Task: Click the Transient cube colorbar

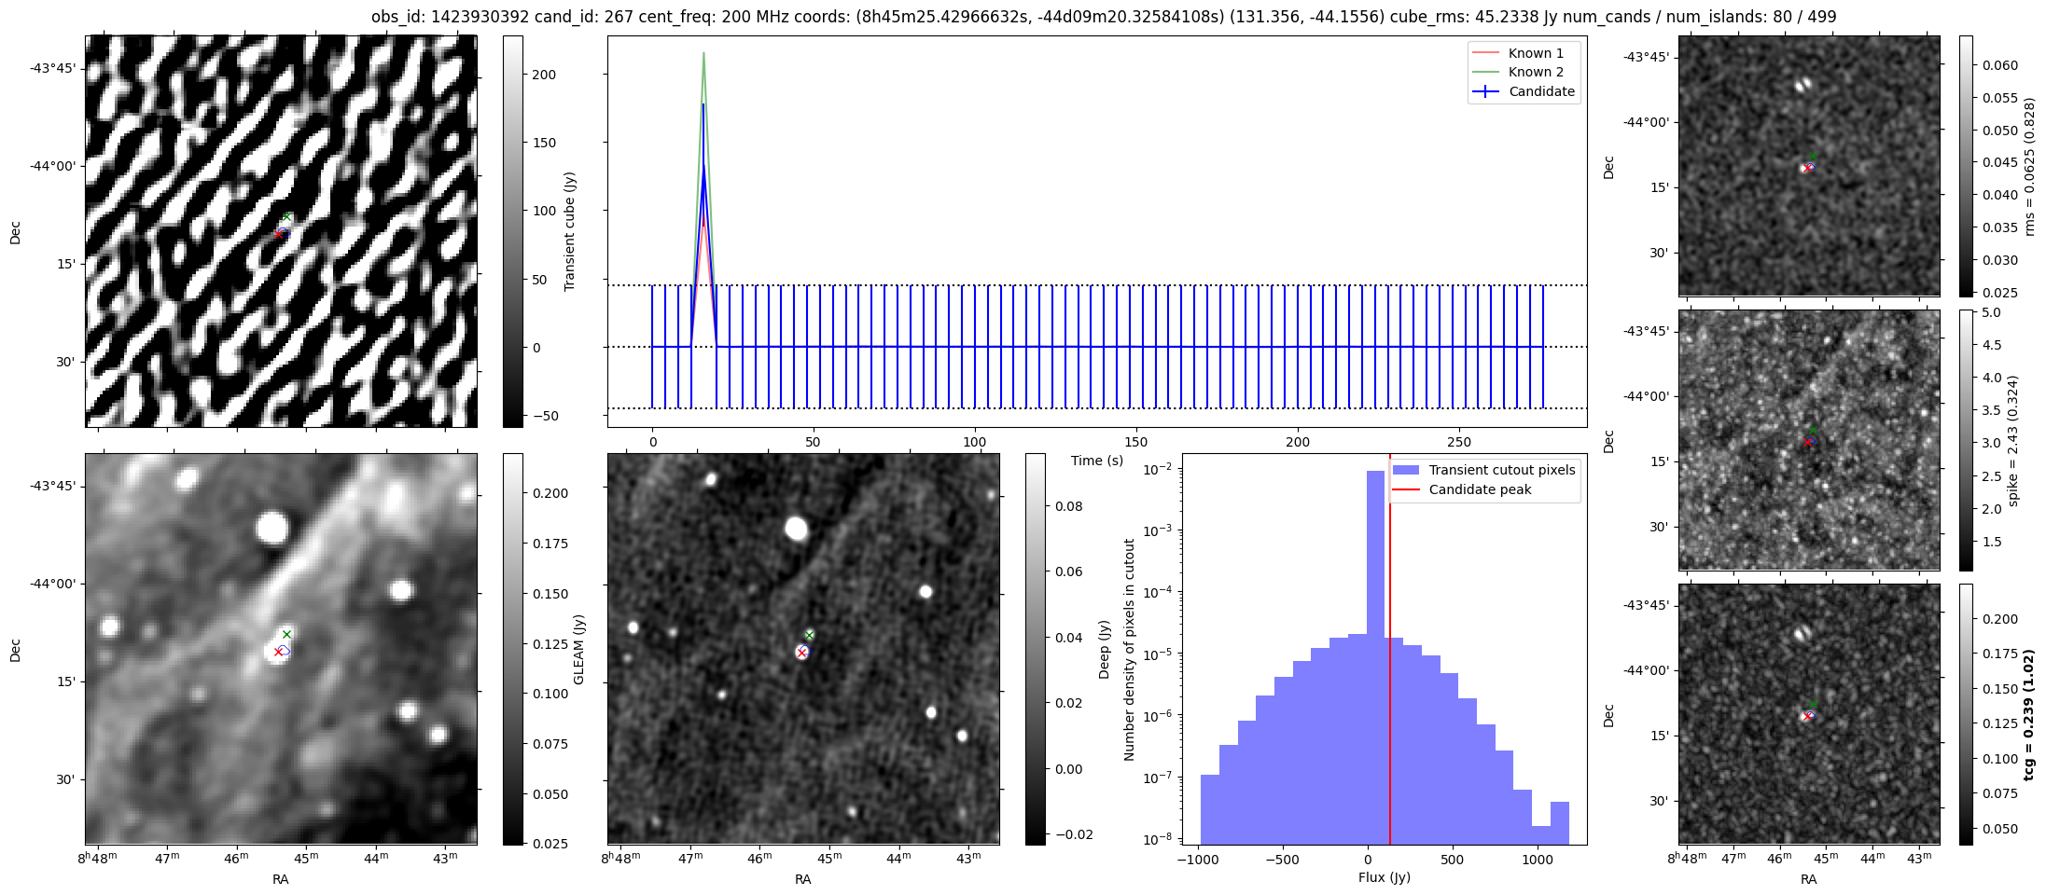Action: pyautogui.click(x=512, y=231)
